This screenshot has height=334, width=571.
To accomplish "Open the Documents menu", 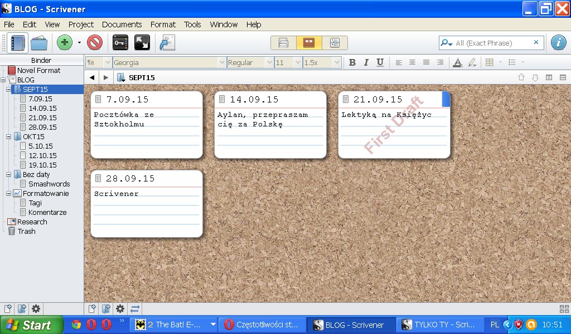I will [122, 24].
